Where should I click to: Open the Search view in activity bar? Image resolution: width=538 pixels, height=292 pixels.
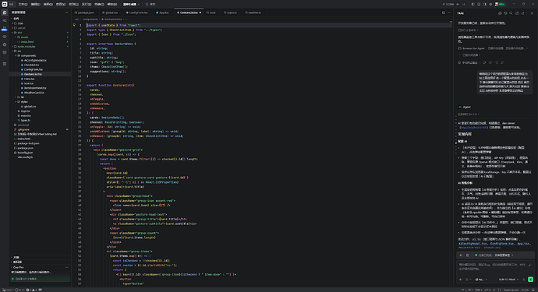[x=5, y=20]
